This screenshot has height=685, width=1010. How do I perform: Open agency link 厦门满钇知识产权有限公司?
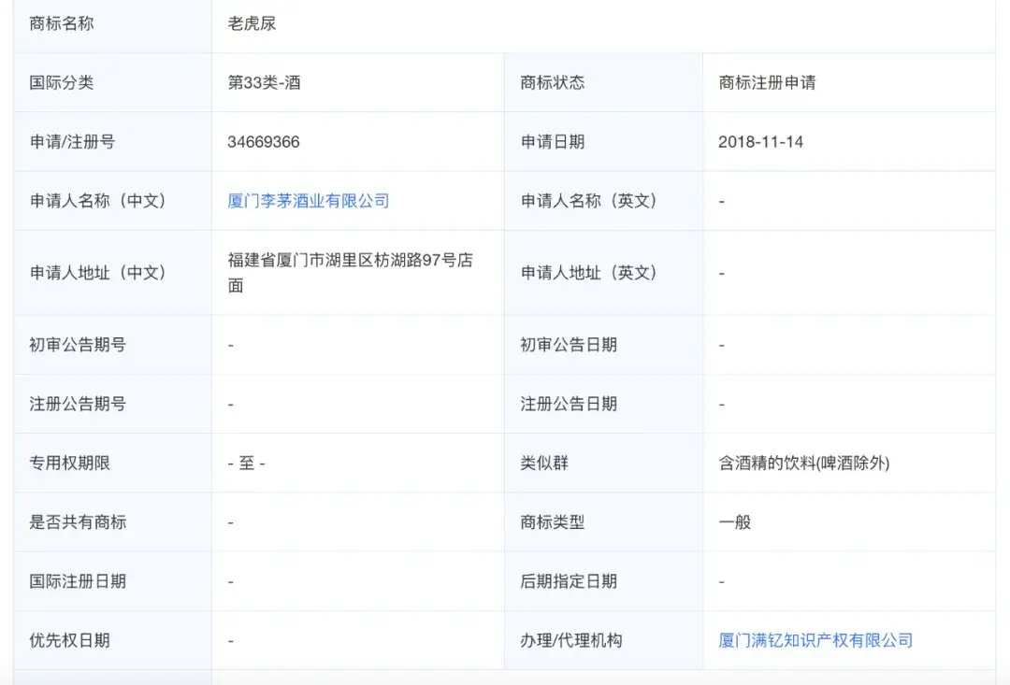pyautogui.click(x=815, y=640)
